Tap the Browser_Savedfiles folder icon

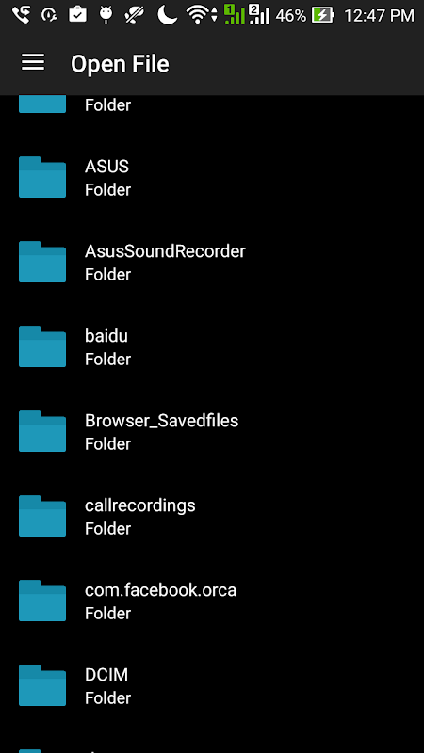[42, 431]
